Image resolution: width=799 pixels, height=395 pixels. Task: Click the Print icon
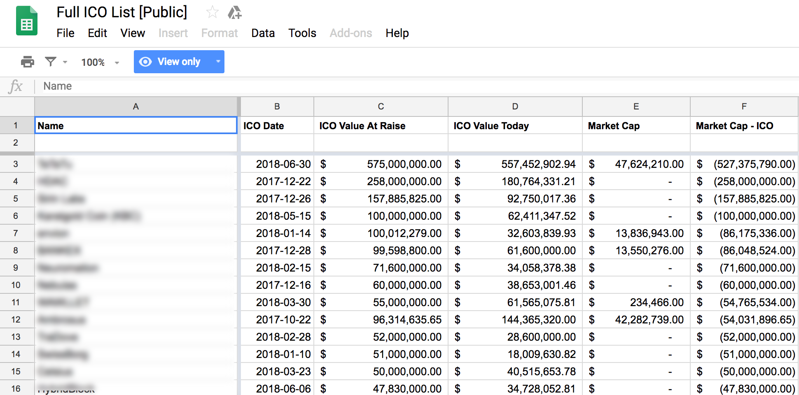[28, 62]
